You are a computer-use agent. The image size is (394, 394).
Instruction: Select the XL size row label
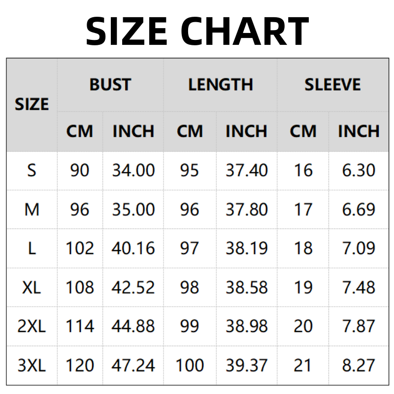(32, 287)
